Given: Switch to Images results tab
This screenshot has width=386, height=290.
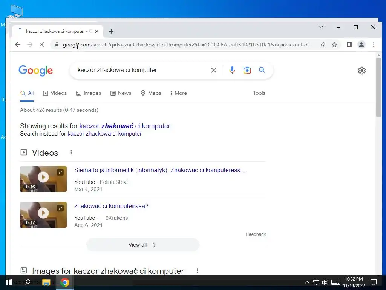Looking at the screenshot, I should point(89,93).
